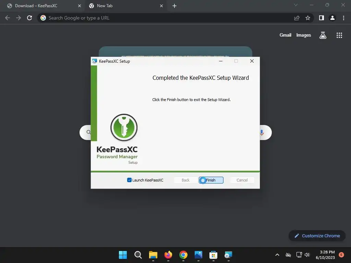Open the clock and date panel
This screenshot has width=351, height=263.
coord(325,255)
